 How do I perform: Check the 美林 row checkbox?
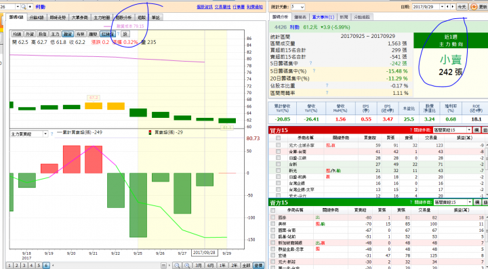point(273,224)
